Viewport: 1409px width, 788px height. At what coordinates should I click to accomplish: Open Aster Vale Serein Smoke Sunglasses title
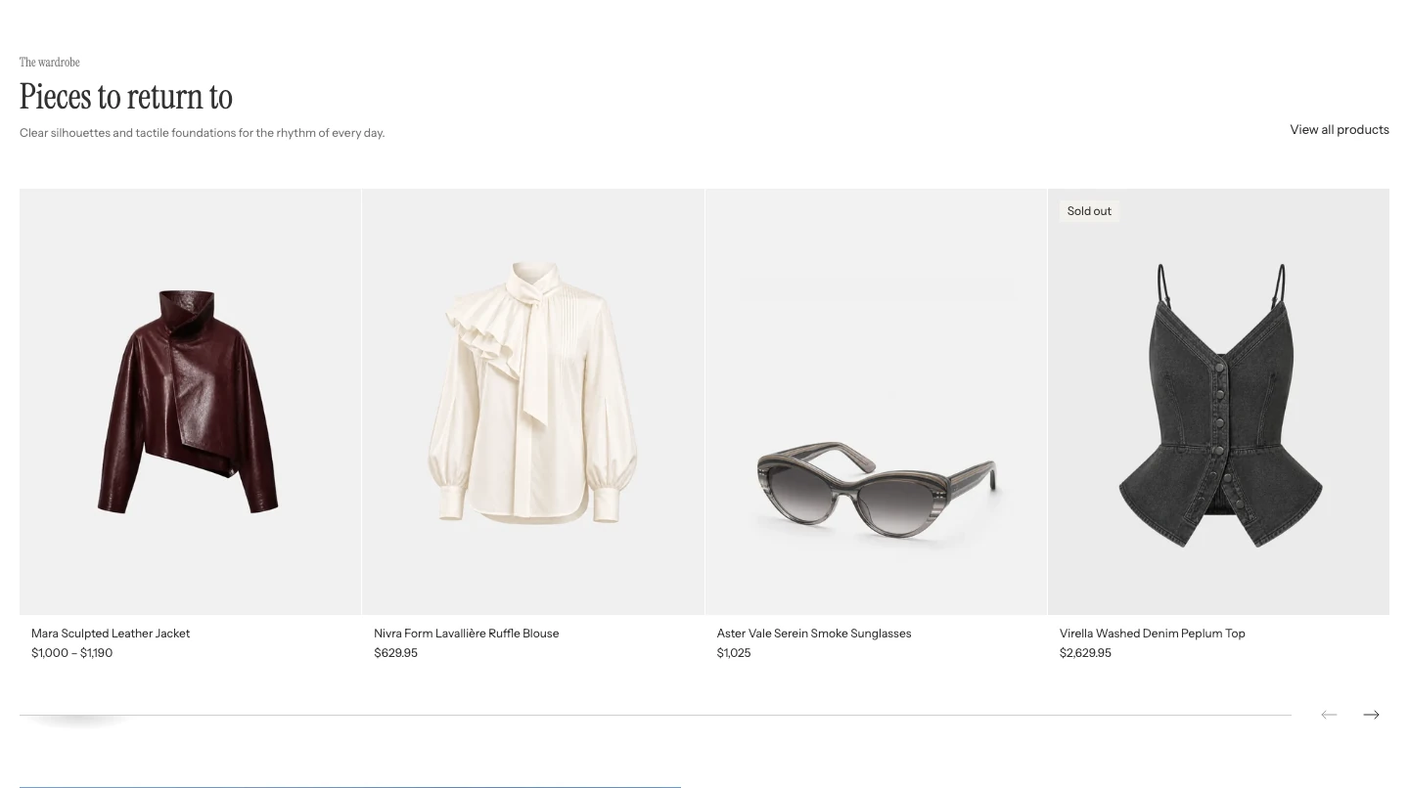click(x=814, y=634)
